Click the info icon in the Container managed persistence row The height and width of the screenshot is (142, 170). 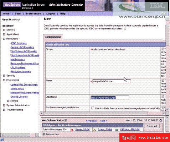click(163, 107)
